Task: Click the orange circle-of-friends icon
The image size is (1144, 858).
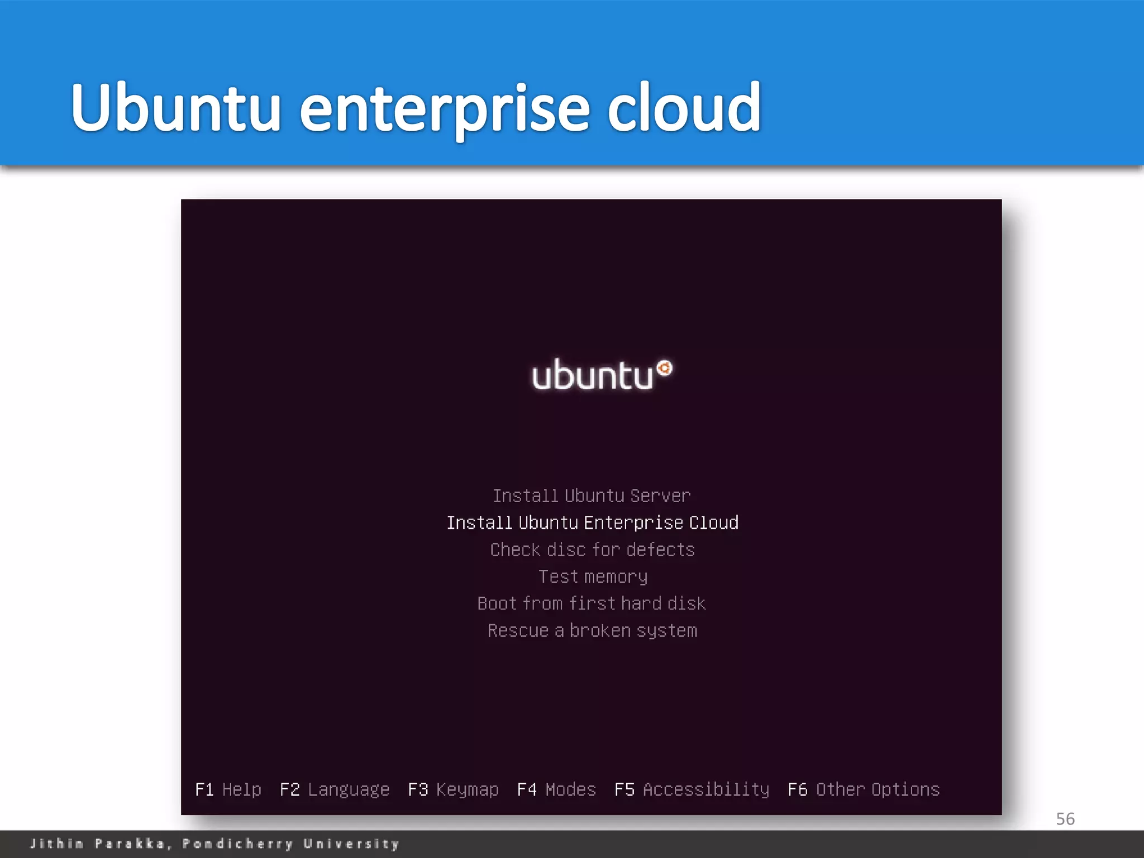Action: (664, 368)
